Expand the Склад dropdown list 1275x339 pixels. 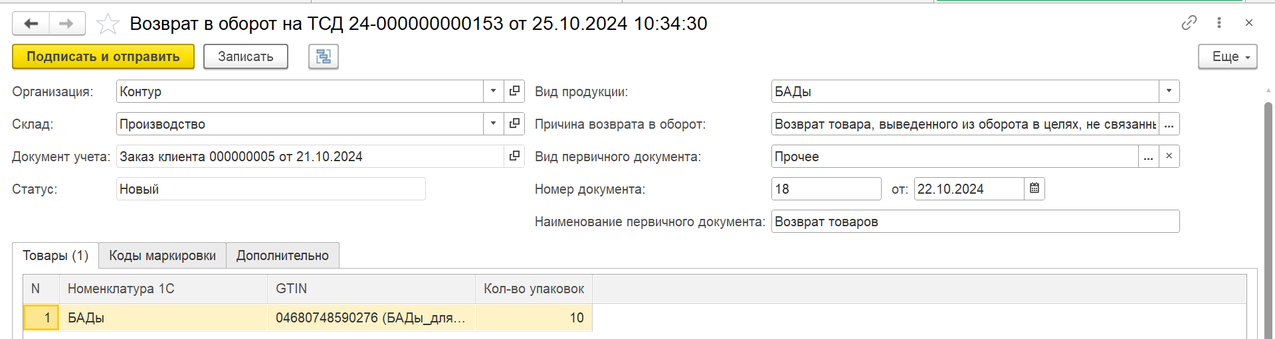point(493,123)
